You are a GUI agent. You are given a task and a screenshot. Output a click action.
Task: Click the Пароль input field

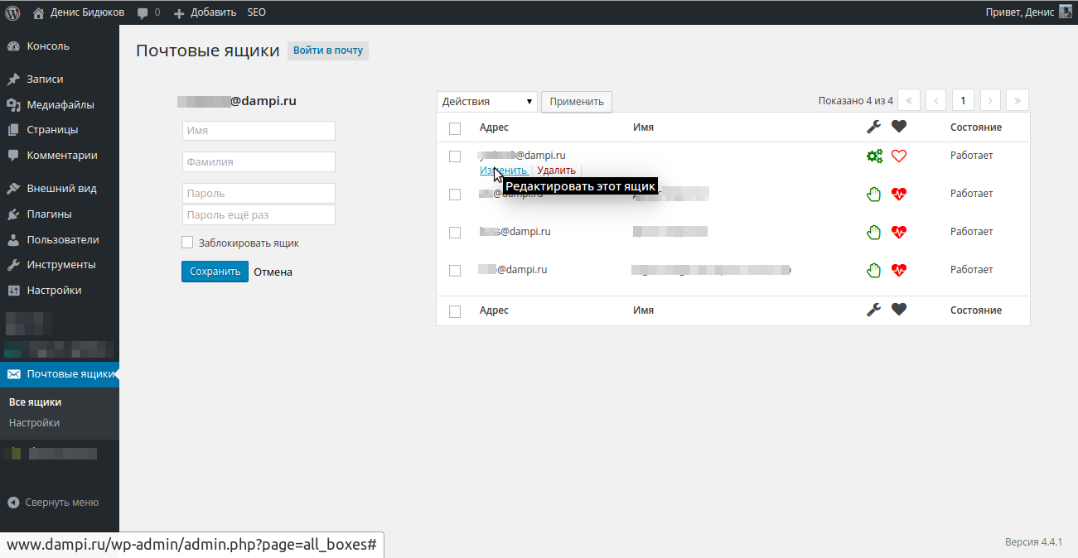259,194
